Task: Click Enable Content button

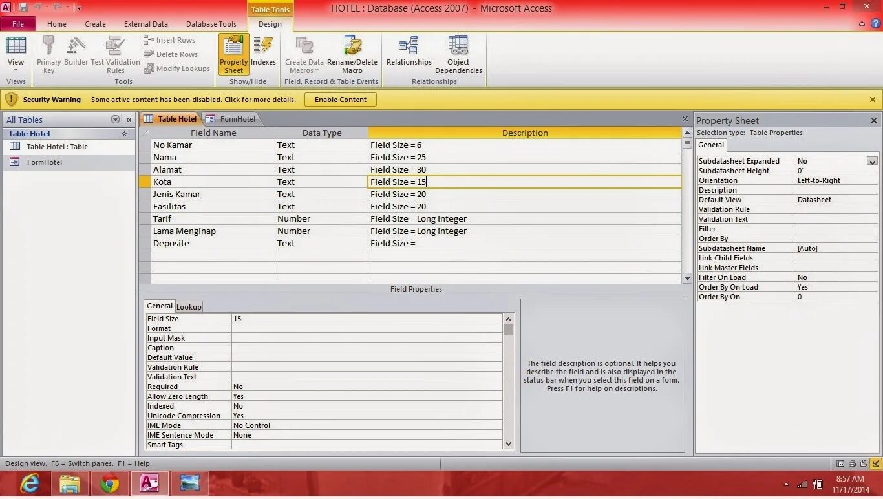Action: 341,100
